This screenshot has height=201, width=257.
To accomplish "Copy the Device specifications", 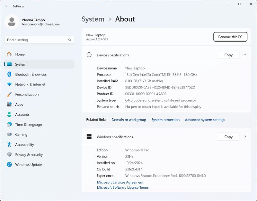I will pos(228,55).
